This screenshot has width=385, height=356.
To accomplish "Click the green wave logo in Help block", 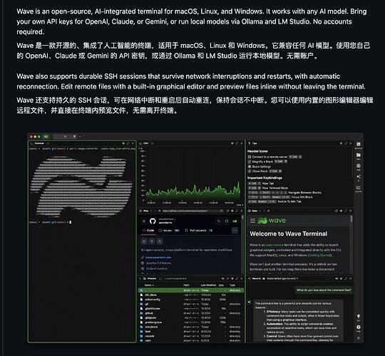I will point(272,220).
